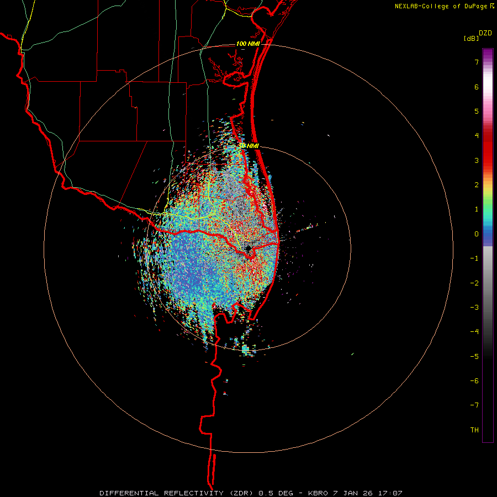Click the -3 dB scale label
This screenshot has height=497, width=497.
click(474, 308)
